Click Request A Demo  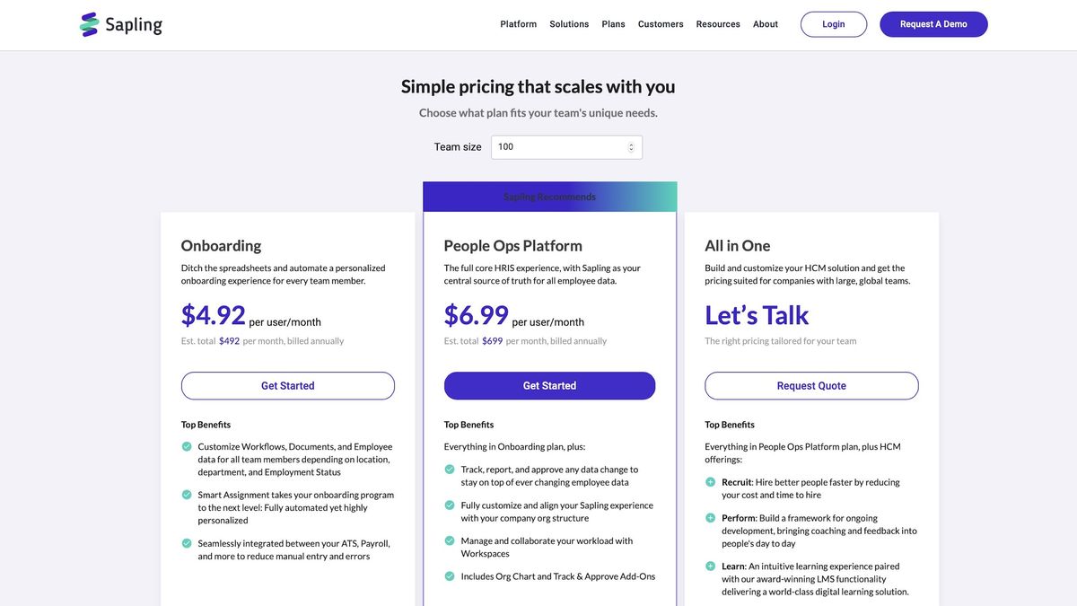933,25
